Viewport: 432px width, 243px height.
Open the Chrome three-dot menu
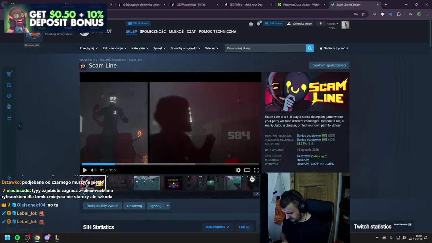coord(427,14)
